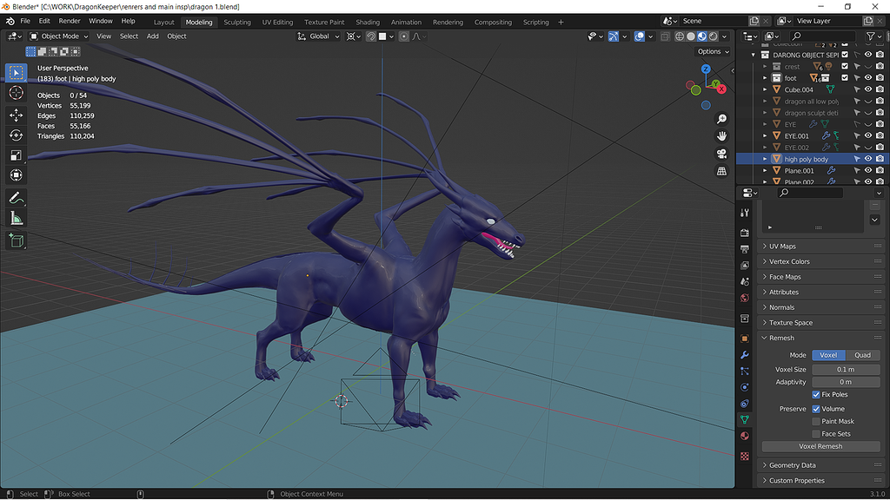Switch remesh mode to Quad
Screen dimensions: 890x500
(862, 355)
